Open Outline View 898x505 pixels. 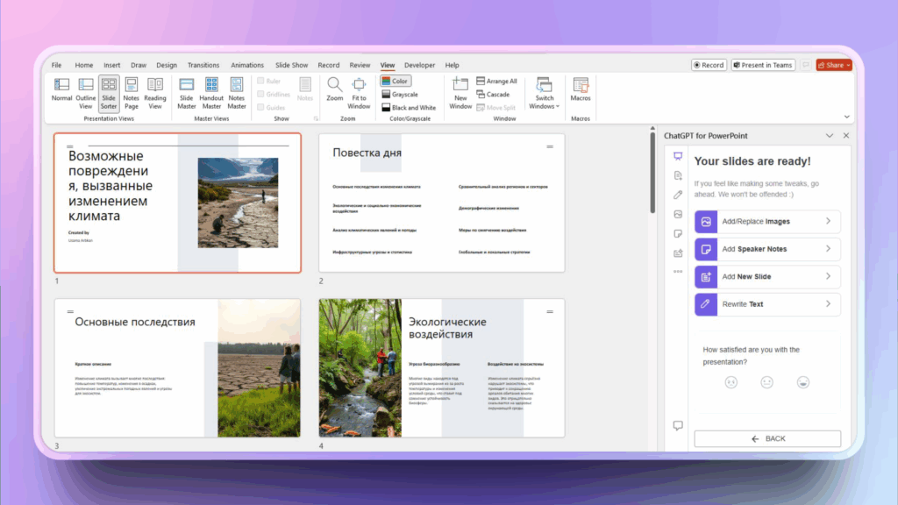coord(86,89)
